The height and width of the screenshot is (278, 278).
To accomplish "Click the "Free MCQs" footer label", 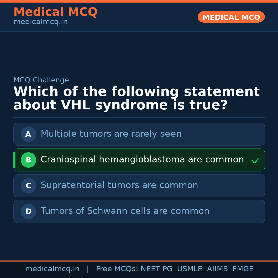I will tap(117, 269).
